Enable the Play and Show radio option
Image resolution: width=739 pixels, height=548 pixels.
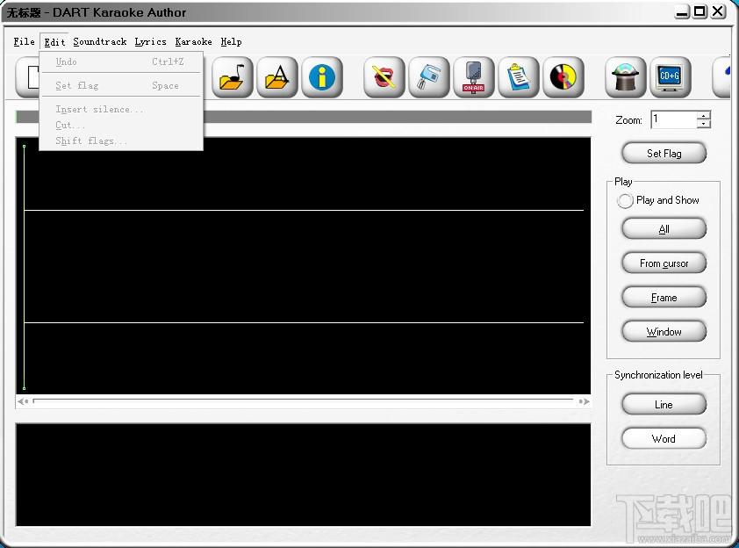click(x=625, y=200)
